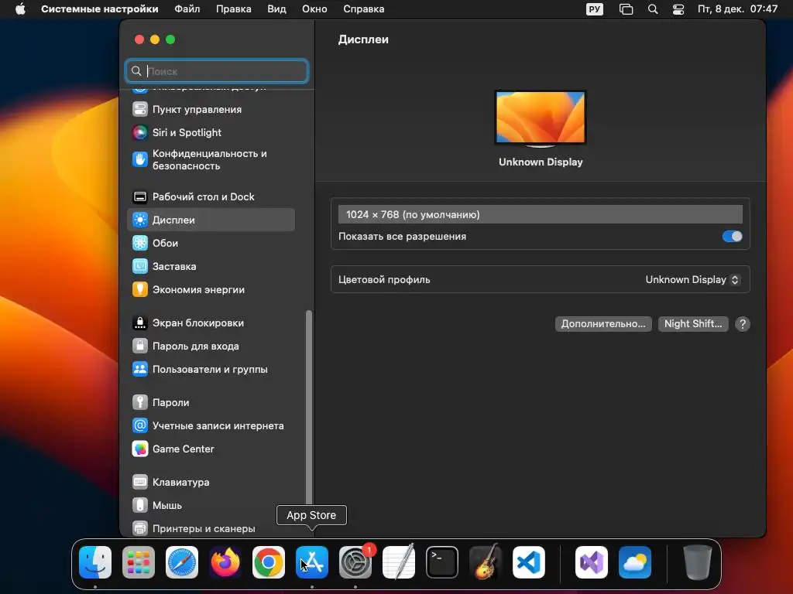Click the Night Shift… button
This screenshot has width=793, height=594.
[693, 324]
